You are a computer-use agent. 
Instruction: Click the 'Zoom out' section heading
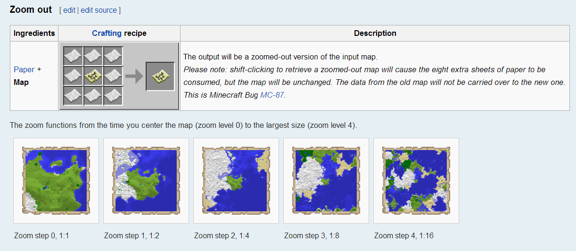pyautogui.click(x=31, y=9)
